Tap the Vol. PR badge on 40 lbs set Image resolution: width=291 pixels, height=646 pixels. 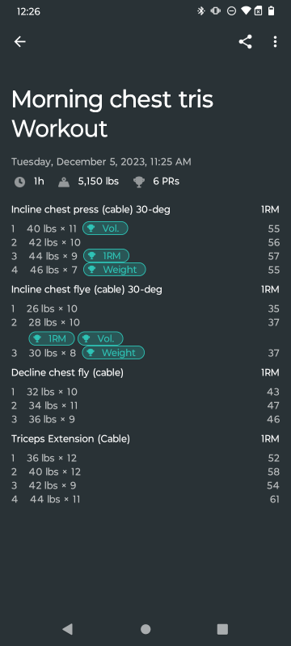(105, 229)
